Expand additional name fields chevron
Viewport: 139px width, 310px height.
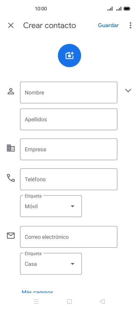coord(128,90)
